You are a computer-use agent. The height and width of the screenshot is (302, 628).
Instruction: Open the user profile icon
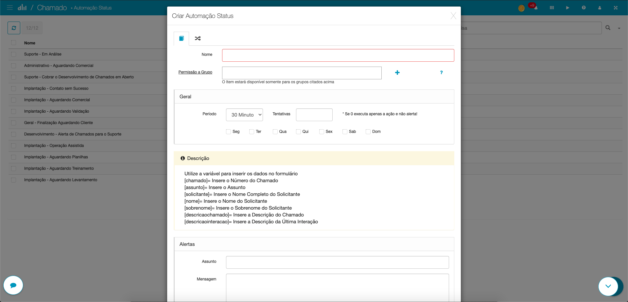(600, 8)
